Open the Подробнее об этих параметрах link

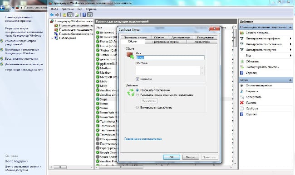point(143,139)
